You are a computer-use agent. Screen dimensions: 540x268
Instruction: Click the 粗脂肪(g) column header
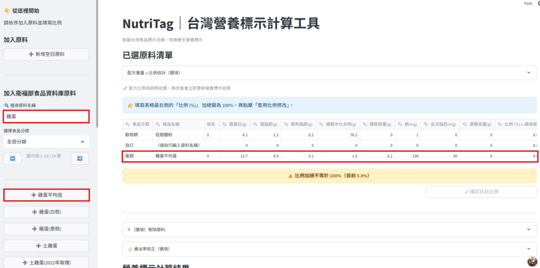[x=266, y=124]
